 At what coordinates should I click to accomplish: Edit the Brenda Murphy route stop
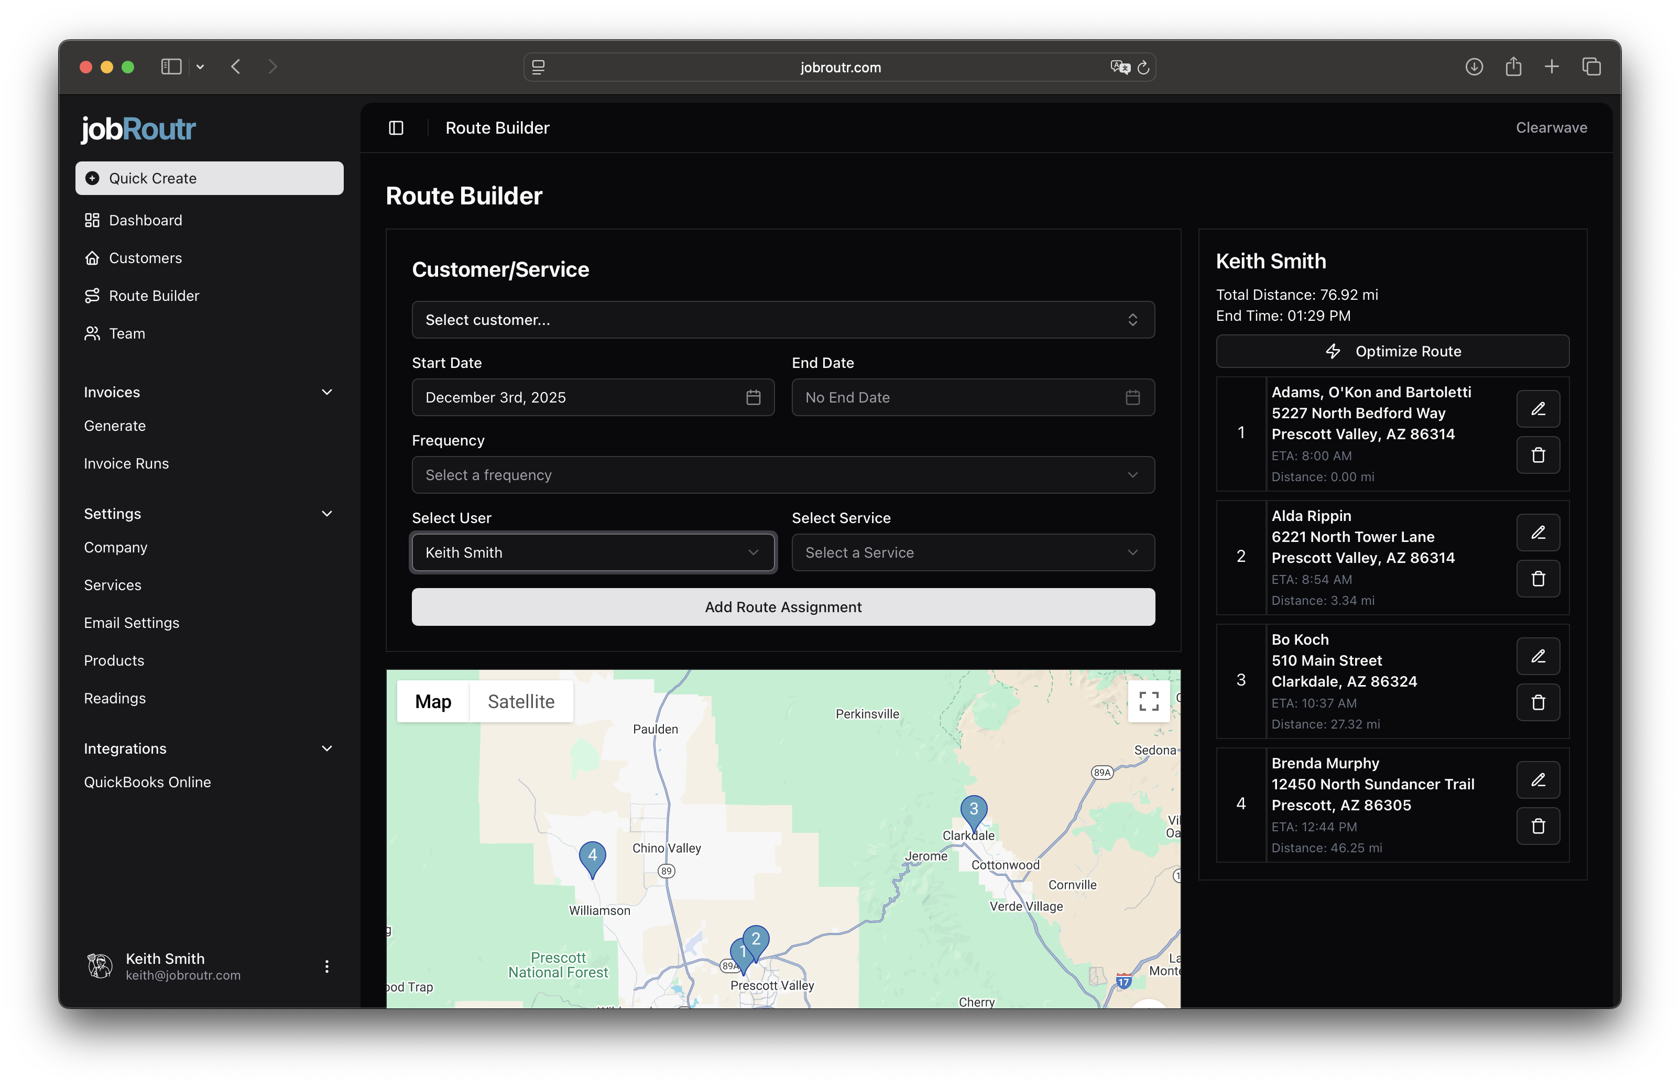(1537, 780)
